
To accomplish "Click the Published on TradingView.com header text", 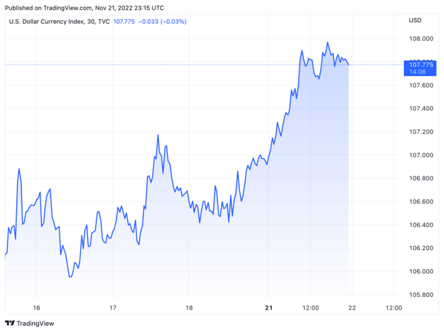I will [84, 8].
